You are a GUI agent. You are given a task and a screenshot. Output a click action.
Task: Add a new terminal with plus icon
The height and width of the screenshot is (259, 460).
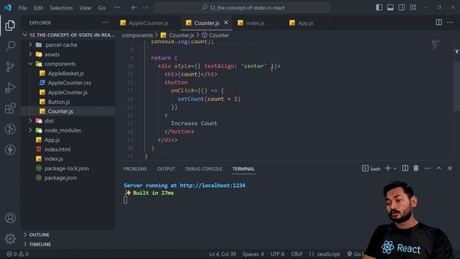click(x=388, y=168)
